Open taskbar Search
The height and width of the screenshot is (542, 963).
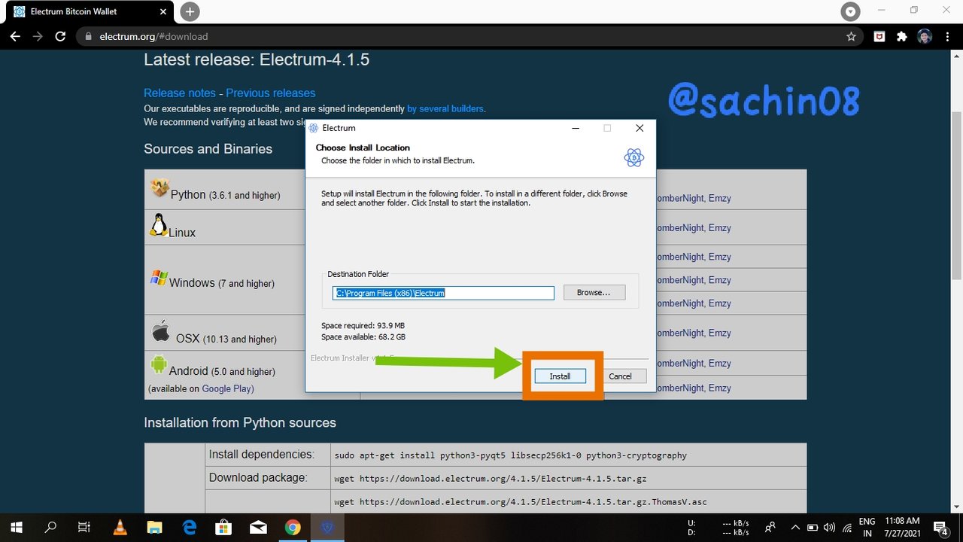point(50,527)
